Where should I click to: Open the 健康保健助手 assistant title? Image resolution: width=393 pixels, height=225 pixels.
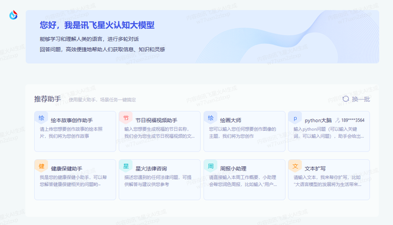[x=67, y=169]
